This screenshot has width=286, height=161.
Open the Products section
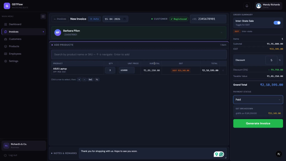(23, 46)
